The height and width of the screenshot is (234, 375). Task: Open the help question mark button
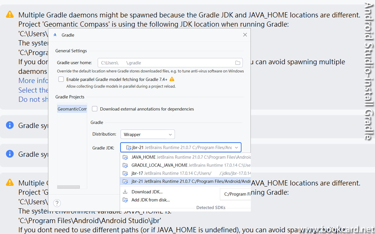(57, 203)
